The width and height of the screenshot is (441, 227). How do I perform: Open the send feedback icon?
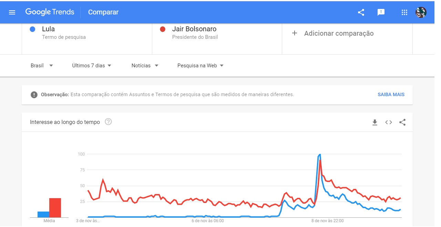(x=381, y=12)
